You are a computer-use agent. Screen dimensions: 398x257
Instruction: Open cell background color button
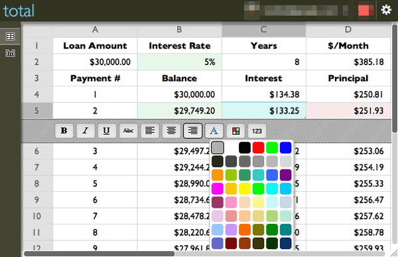tap(235, 131)
